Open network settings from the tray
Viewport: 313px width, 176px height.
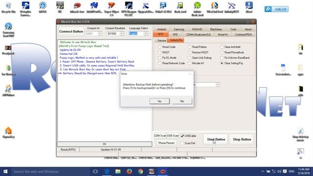pos(274,172)
